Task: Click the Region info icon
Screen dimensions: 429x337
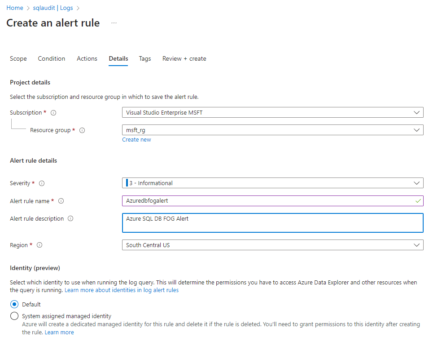Action: pos(39,245)
